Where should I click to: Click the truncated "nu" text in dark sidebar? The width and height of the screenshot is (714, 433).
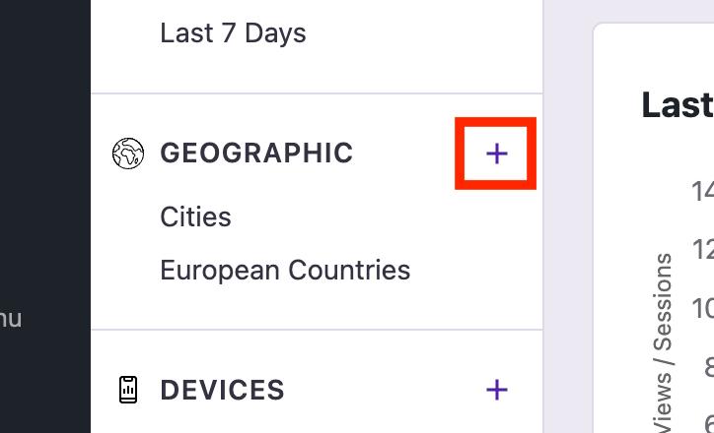[x=10, y=319]
